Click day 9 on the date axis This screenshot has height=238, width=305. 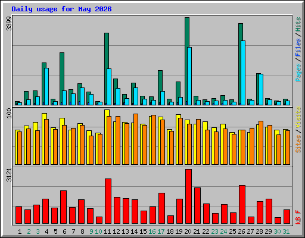click(91, 231)
